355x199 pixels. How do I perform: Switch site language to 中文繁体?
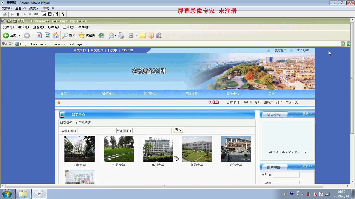(97, 50)
